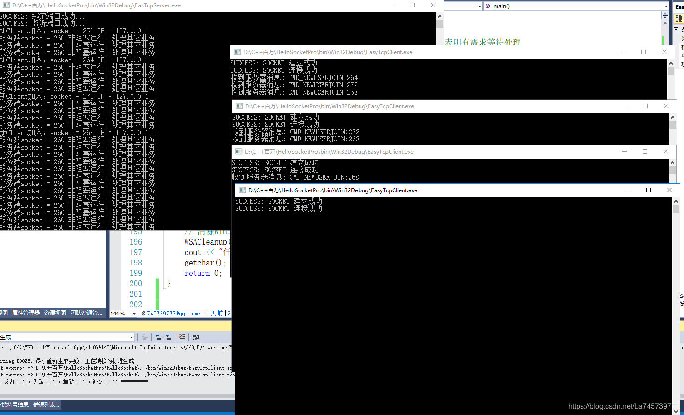This screenshot has width=684, height=415.
Task: Click the server console scrollbar thumb
Action: point(440,24)
